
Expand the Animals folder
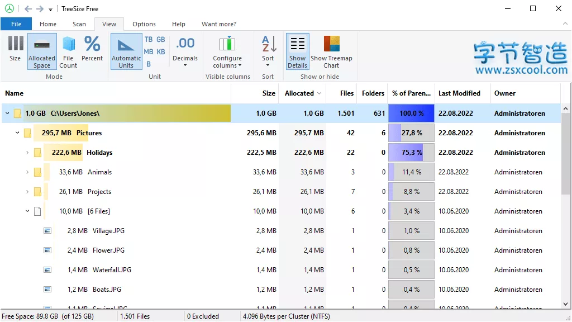[x=27, y=172]
